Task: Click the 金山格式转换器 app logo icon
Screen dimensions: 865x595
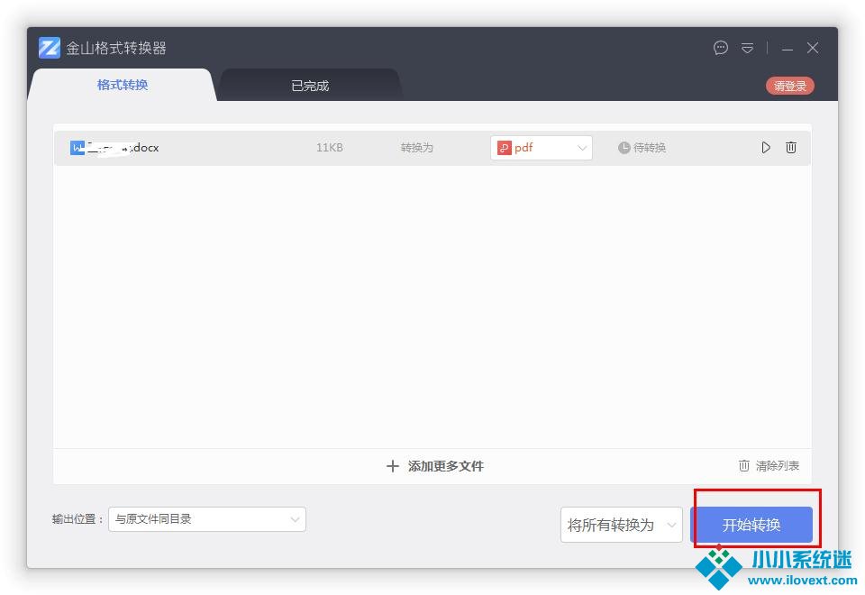Action: click(x=49, y=48)
